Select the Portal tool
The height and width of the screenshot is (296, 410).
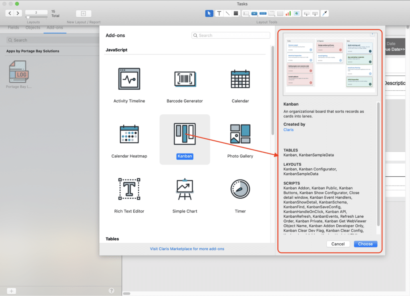click(280, 13)
